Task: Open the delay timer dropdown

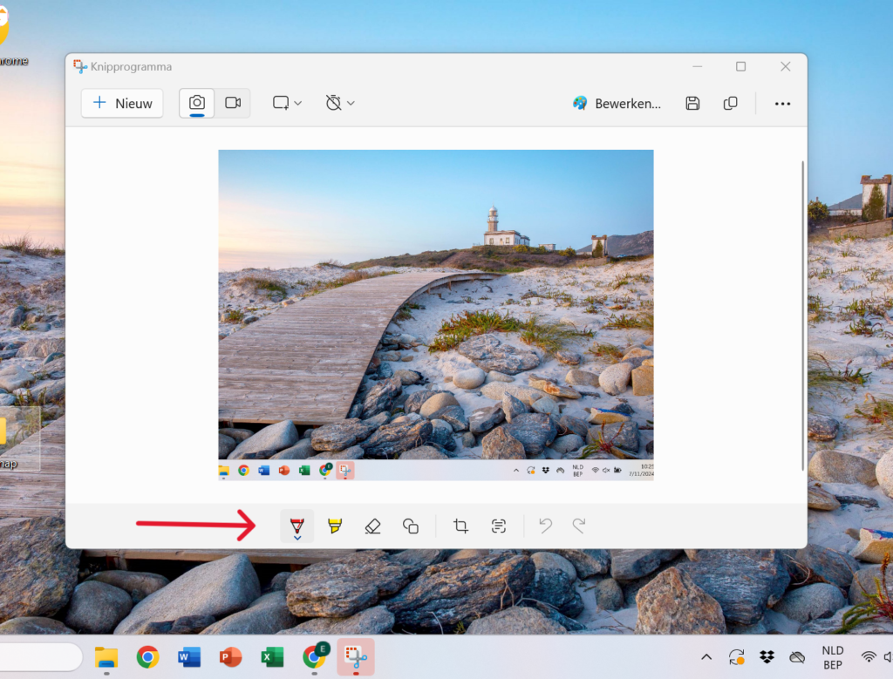Action: coord(339,103)
